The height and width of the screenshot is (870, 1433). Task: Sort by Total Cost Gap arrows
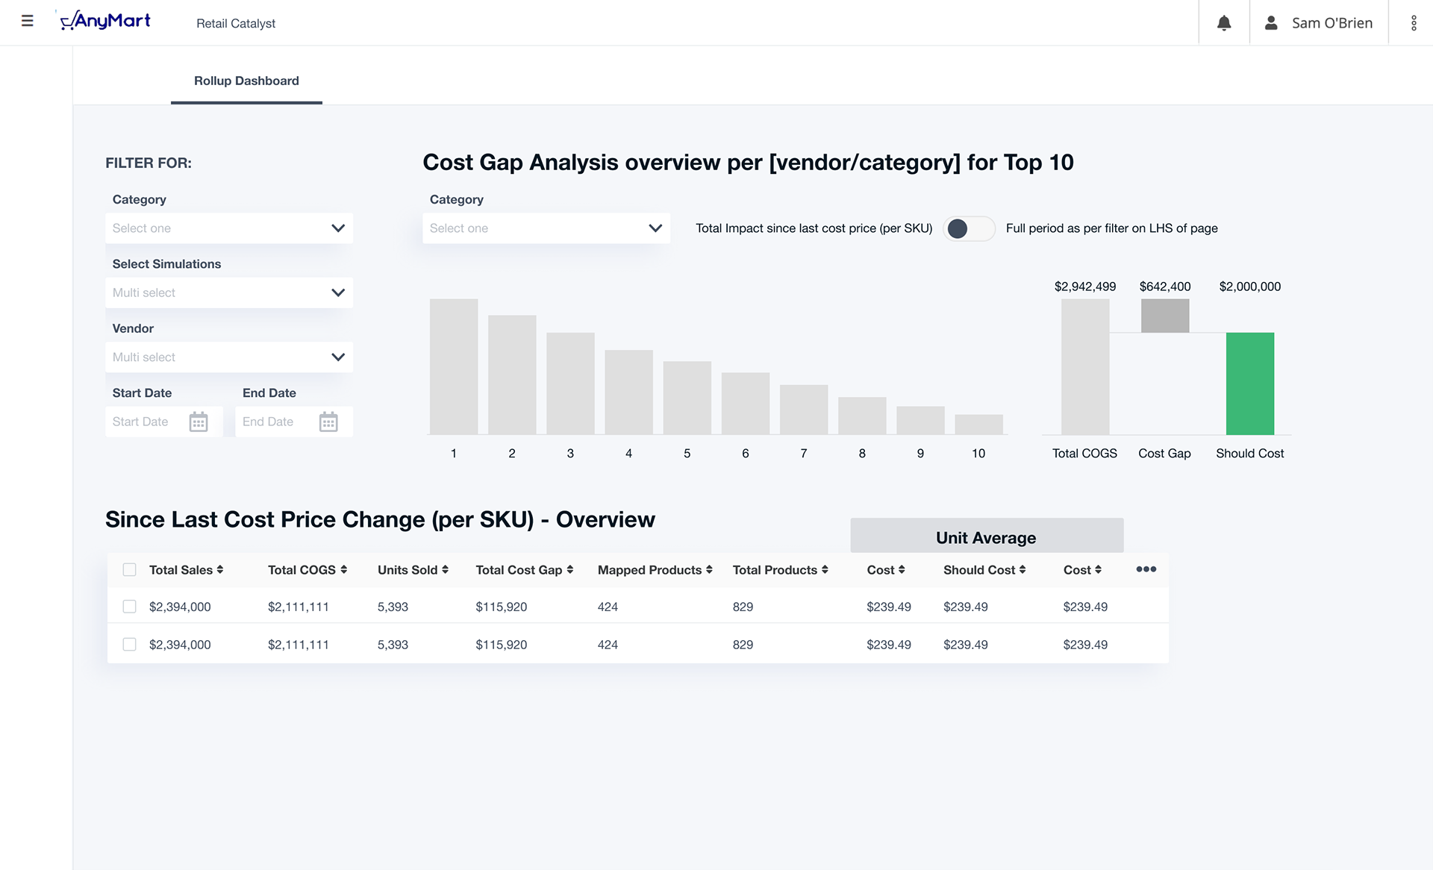(570, 570)
